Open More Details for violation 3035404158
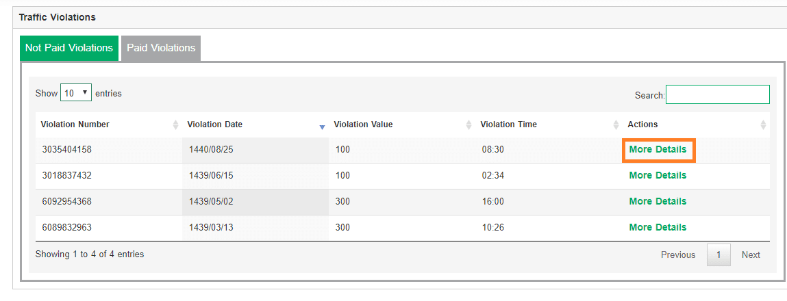Image resolution: width=787 pixels, height=301 pixels. click(658, 149)
